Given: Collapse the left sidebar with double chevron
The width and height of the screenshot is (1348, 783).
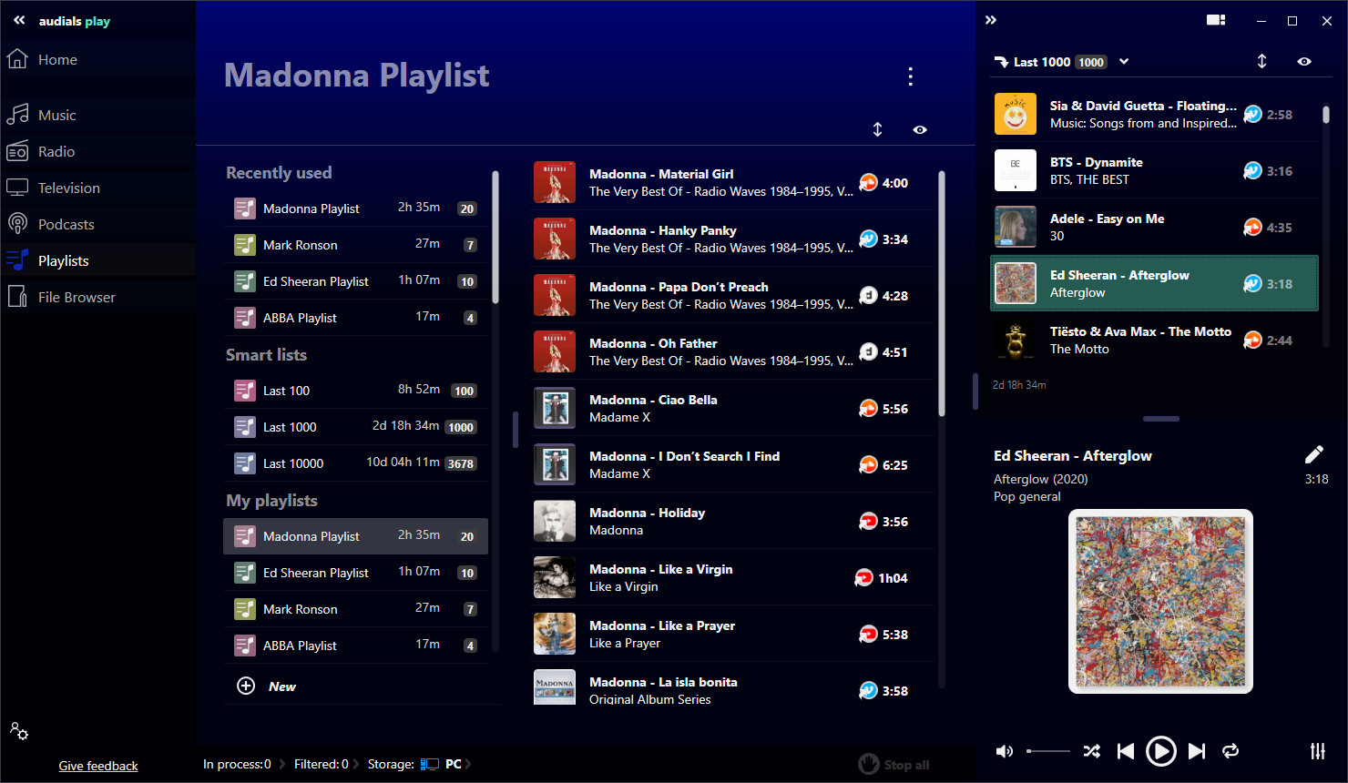Looking at the screenshot, I should (19, 20).
